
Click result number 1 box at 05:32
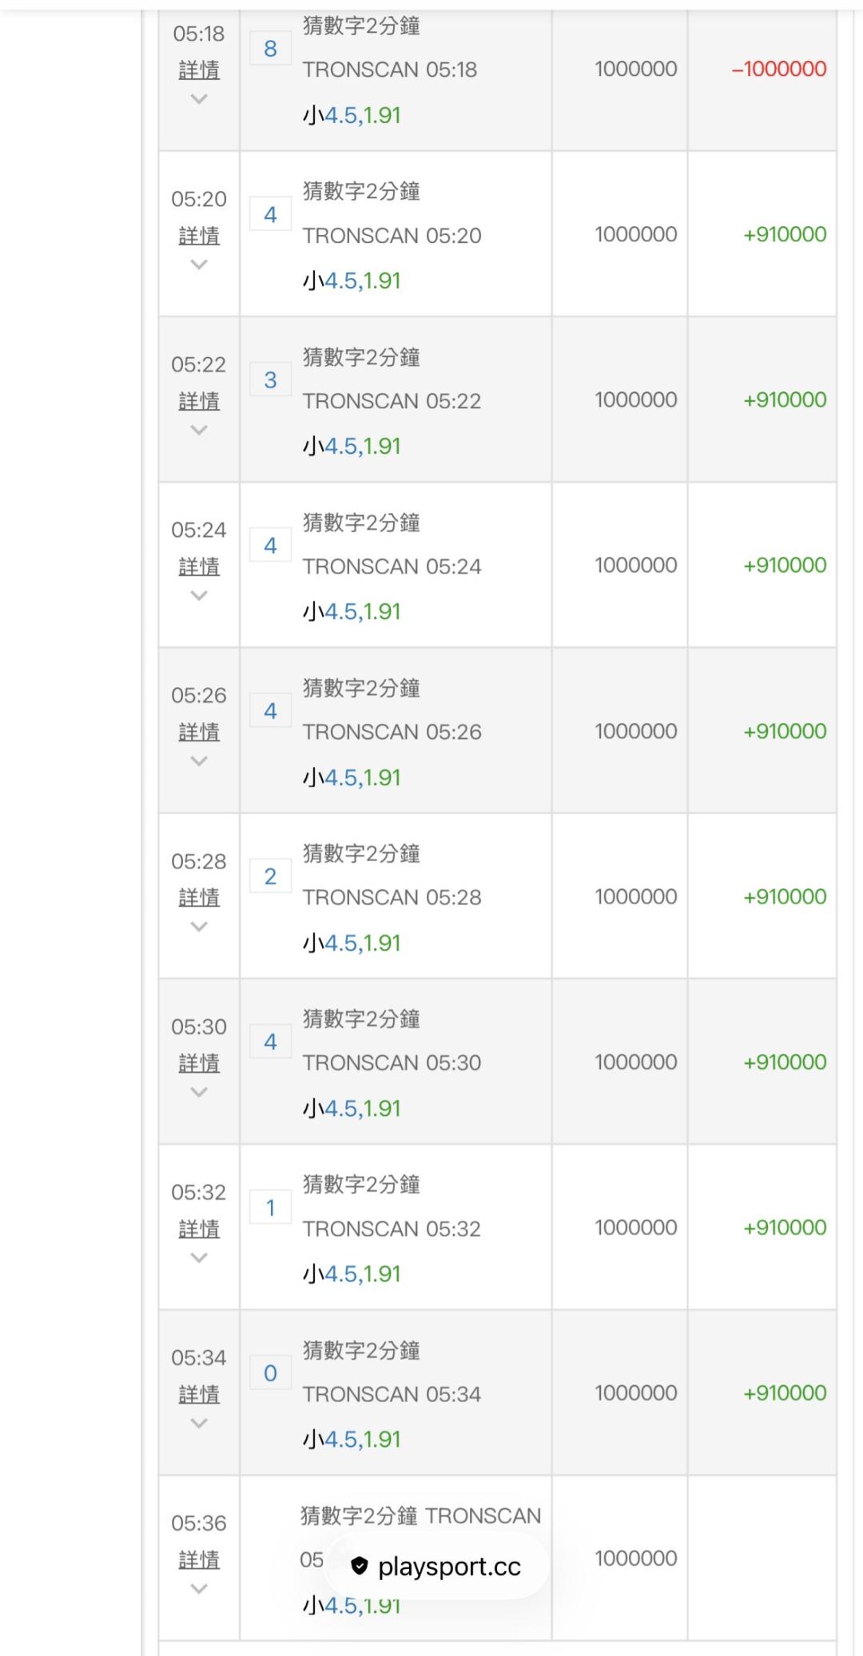point(270,1207)
